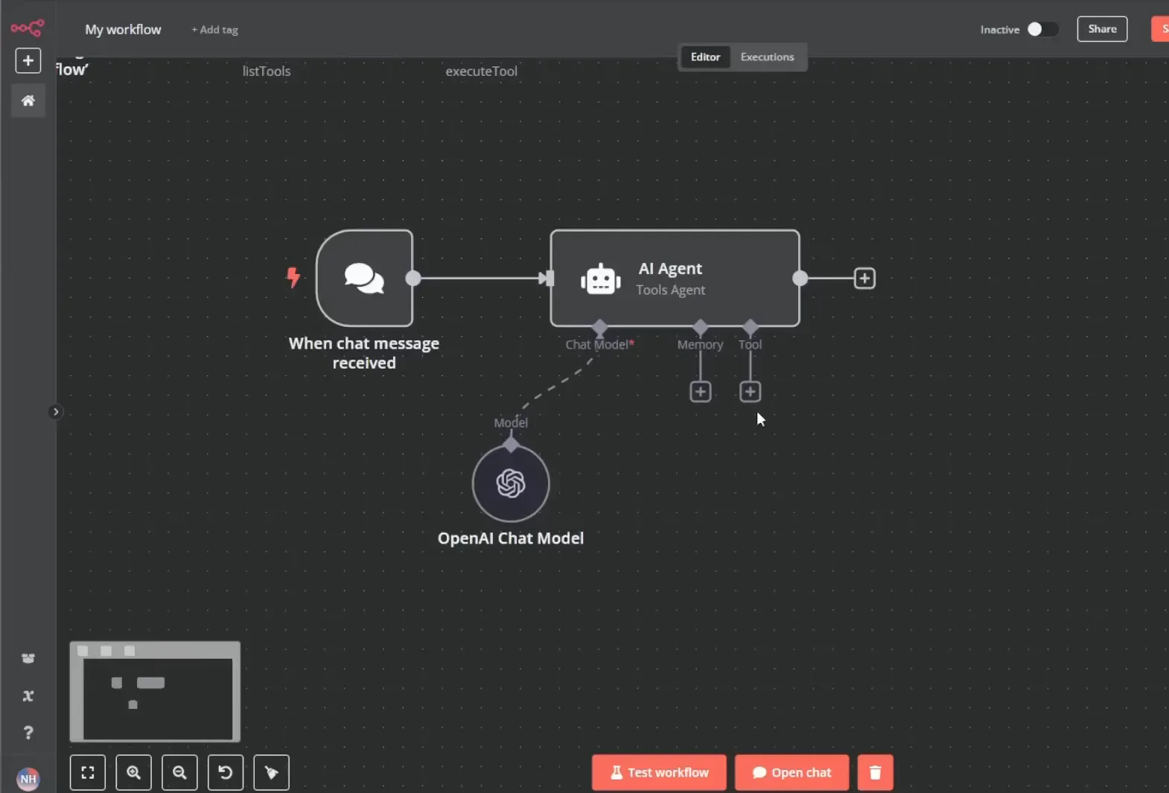Add a Tool sub-node with plus
1169x793 pixels.
point(751,392)
